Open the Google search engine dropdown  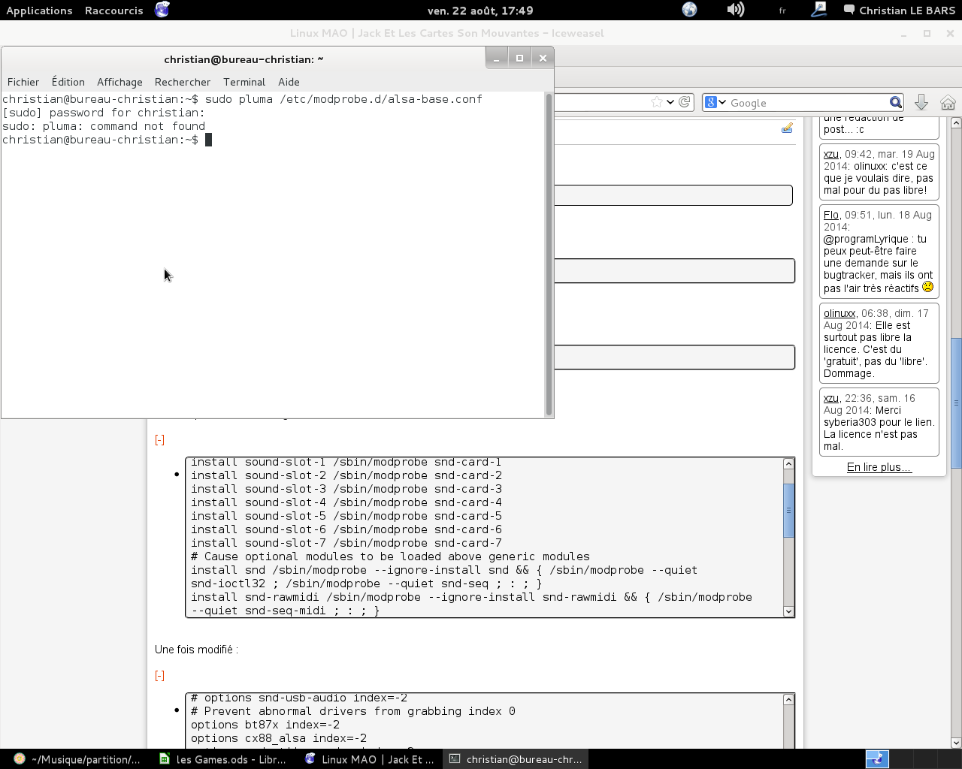[x=715, y=103]
